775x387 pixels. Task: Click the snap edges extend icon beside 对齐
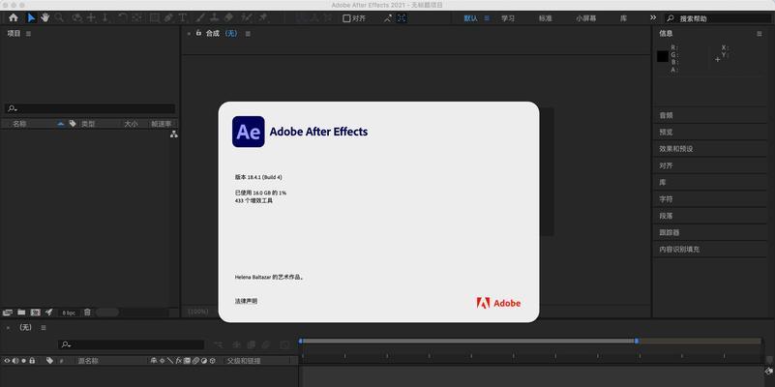pyautogui.click(x=388, y=18)
